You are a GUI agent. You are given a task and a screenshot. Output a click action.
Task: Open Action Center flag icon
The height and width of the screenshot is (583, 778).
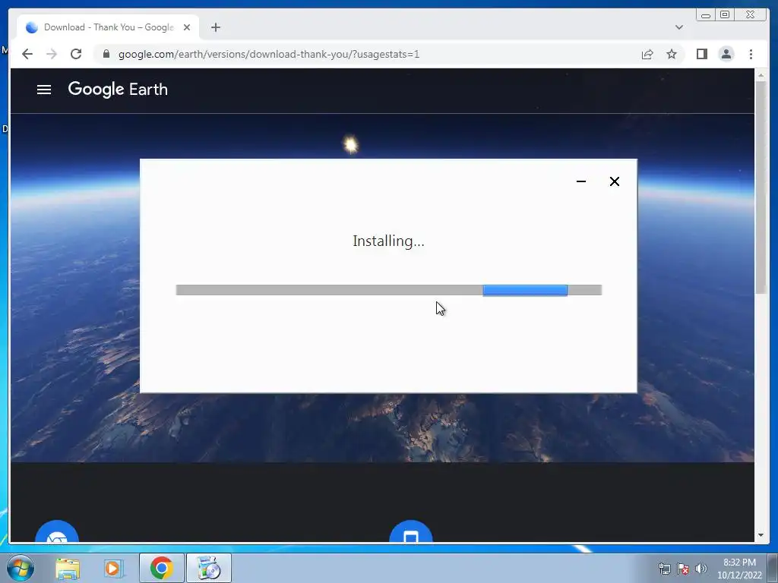683,569
